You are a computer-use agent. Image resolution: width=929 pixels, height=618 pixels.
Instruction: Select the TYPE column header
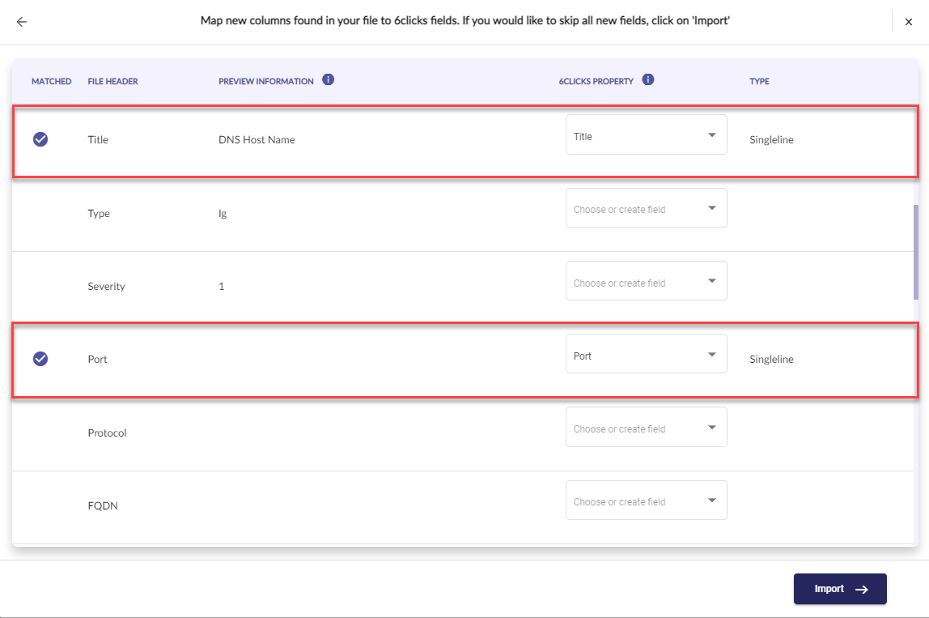point(759,81)
